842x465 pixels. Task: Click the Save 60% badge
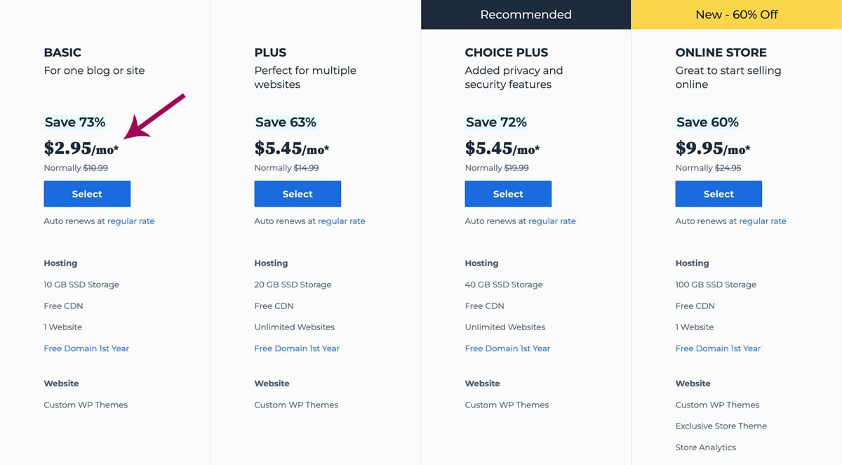pyautogui.click(x=707, y=122)
